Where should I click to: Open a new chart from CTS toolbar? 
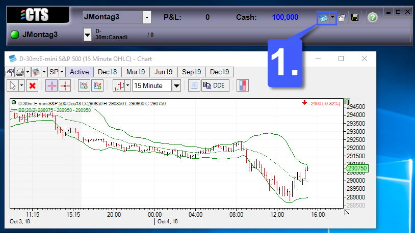[x=323, y=18]
